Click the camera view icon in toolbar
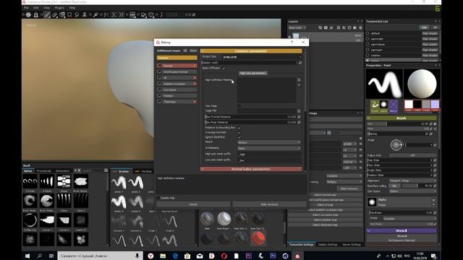Viewport: 463px width, 260px height. click(143, 14)
